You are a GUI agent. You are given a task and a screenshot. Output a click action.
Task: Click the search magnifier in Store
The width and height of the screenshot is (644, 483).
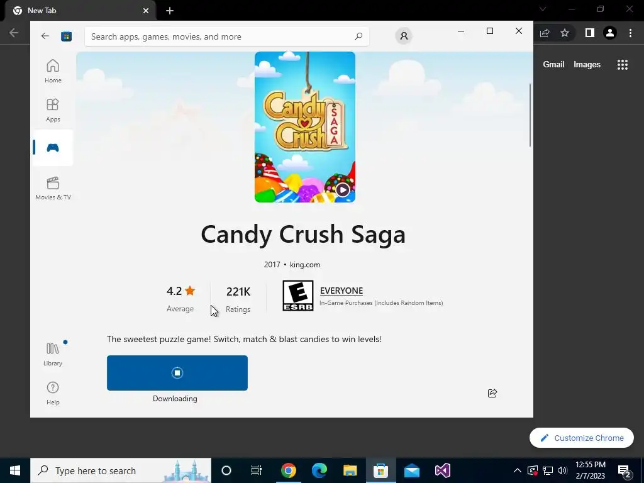pyautogui.click(x=358, y=36)
